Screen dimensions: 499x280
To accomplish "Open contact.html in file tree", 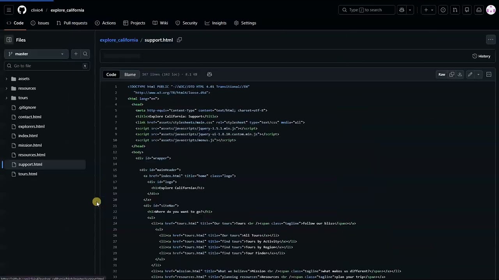I will (x=30, y=117).
